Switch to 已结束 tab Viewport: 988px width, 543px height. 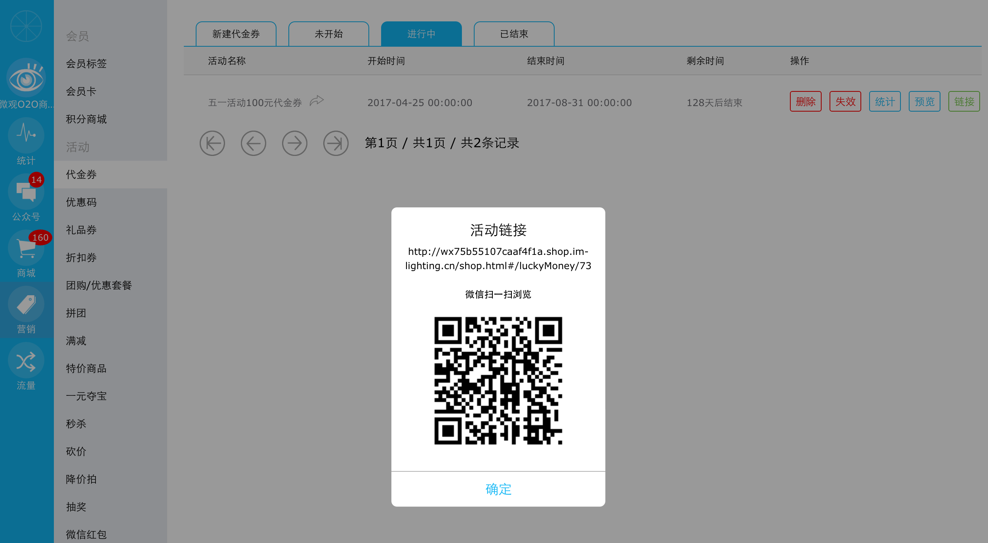pos(514,34)
